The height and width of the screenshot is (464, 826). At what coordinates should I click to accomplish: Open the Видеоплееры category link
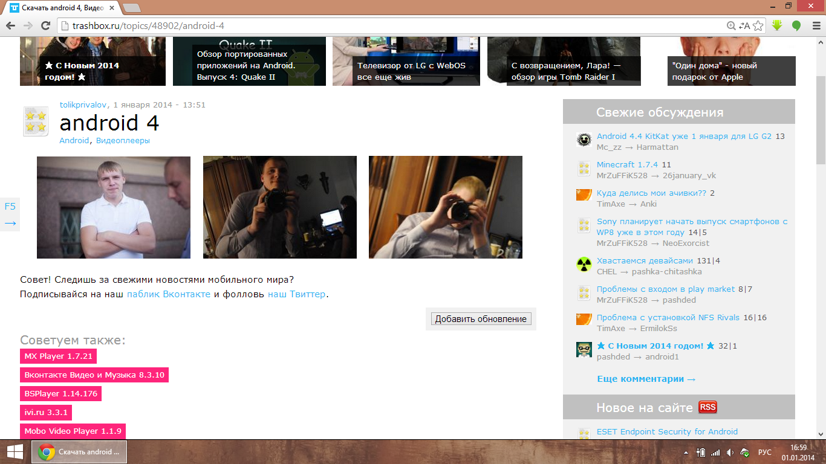pyautogui.click(x=123, y=140)
